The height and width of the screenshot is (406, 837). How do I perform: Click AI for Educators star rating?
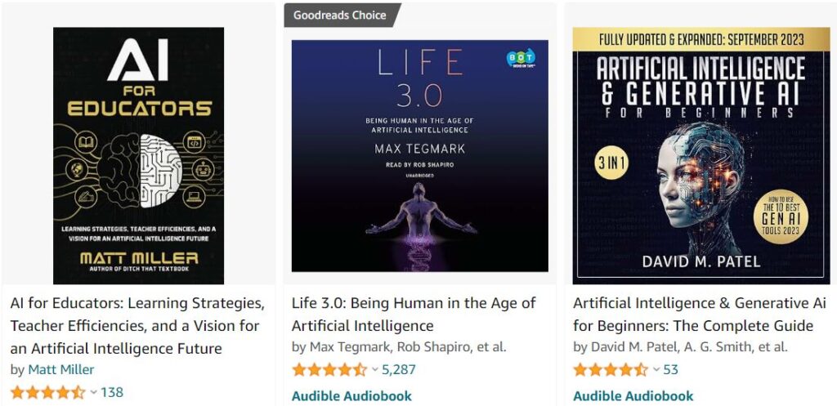pos(47,392)
